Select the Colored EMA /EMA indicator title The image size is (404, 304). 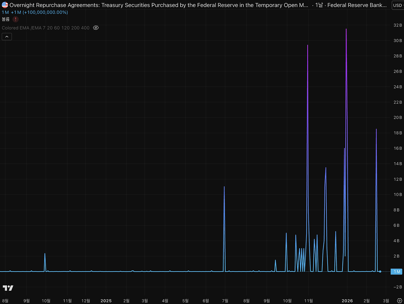point(46,28)
